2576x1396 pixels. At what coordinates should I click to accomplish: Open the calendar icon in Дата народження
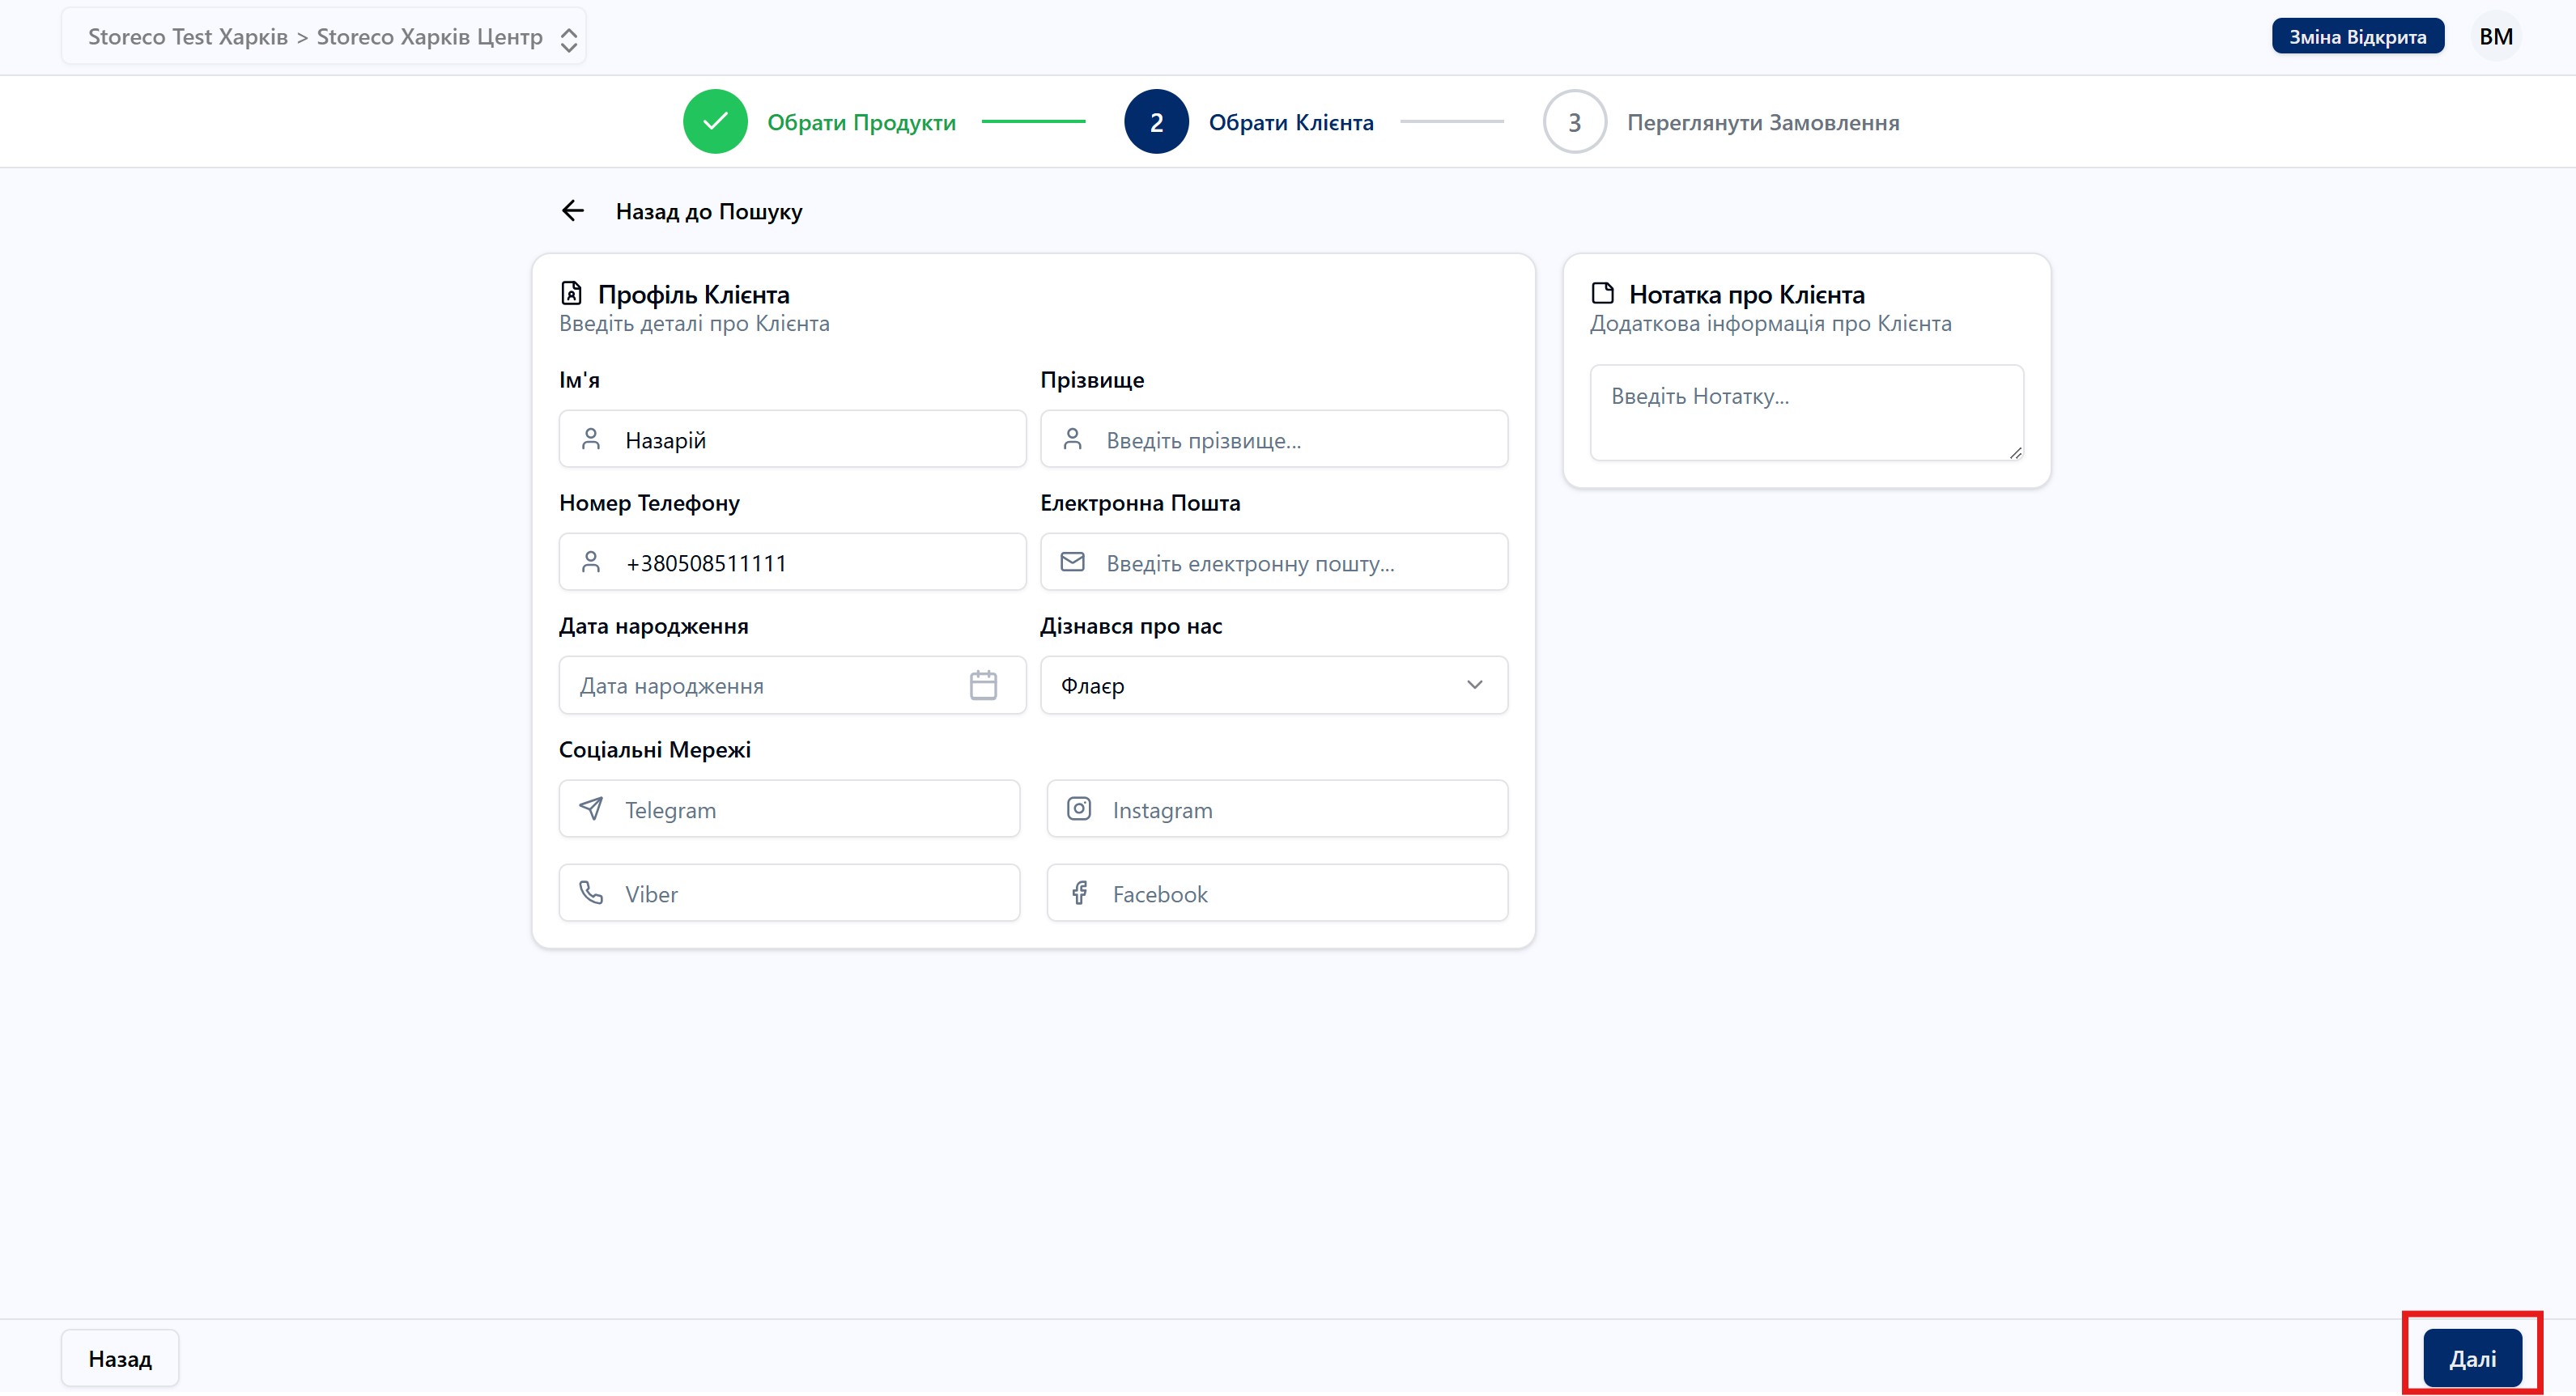pos(983,685)
